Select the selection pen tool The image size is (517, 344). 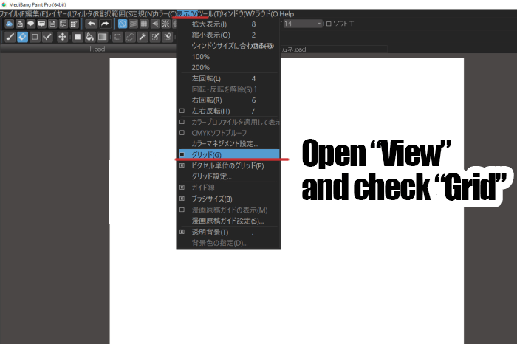155,37
